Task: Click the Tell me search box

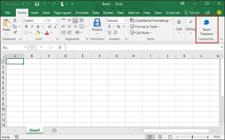Action: [x=192, y=12]
